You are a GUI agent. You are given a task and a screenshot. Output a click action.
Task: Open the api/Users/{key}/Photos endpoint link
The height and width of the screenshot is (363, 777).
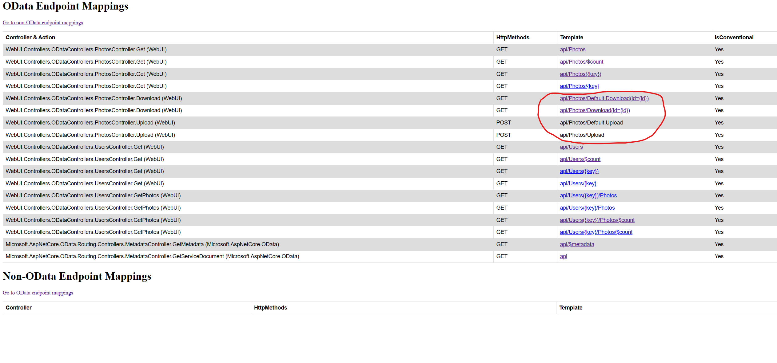coord(587,207)
